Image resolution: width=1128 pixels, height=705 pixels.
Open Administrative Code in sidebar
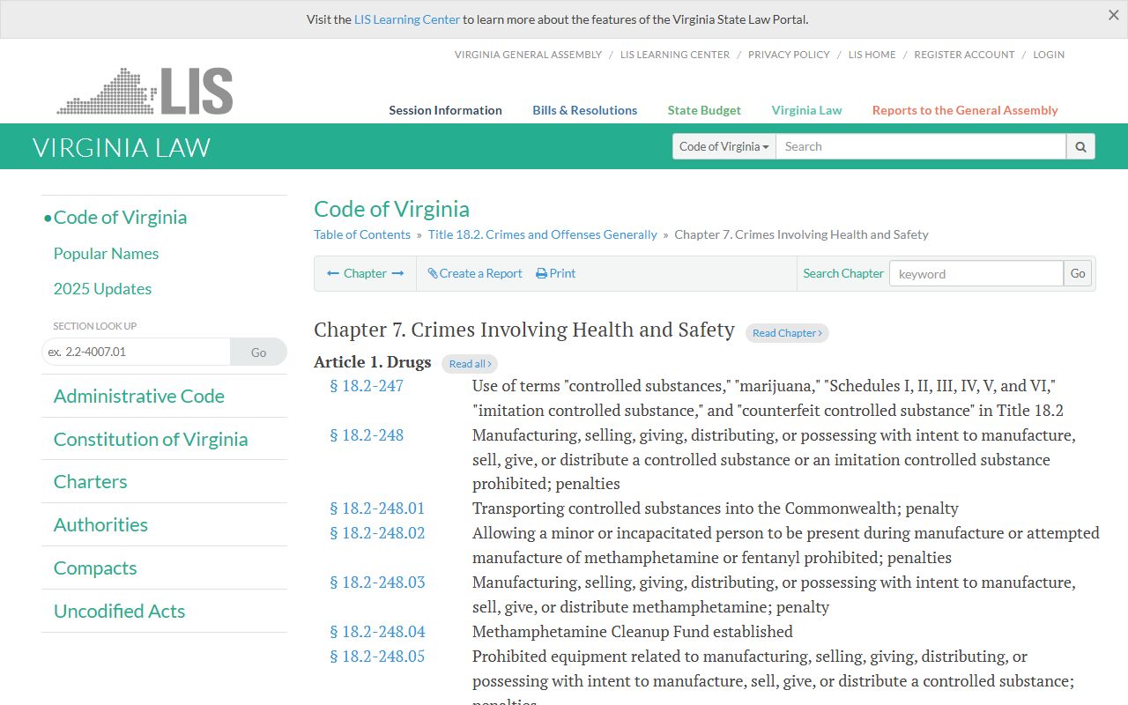click(139, 396)
